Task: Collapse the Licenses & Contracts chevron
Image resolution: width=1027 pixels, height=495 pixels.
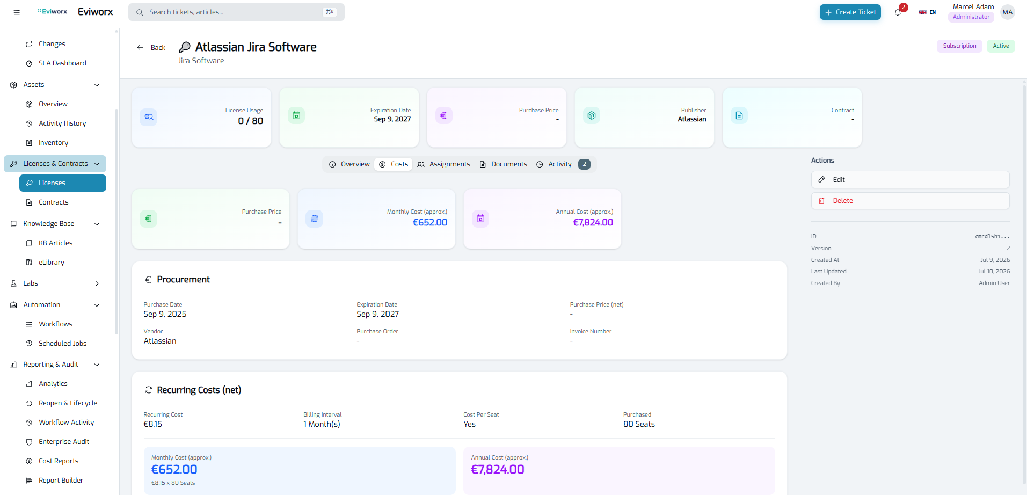Action: tap(97, 164)
